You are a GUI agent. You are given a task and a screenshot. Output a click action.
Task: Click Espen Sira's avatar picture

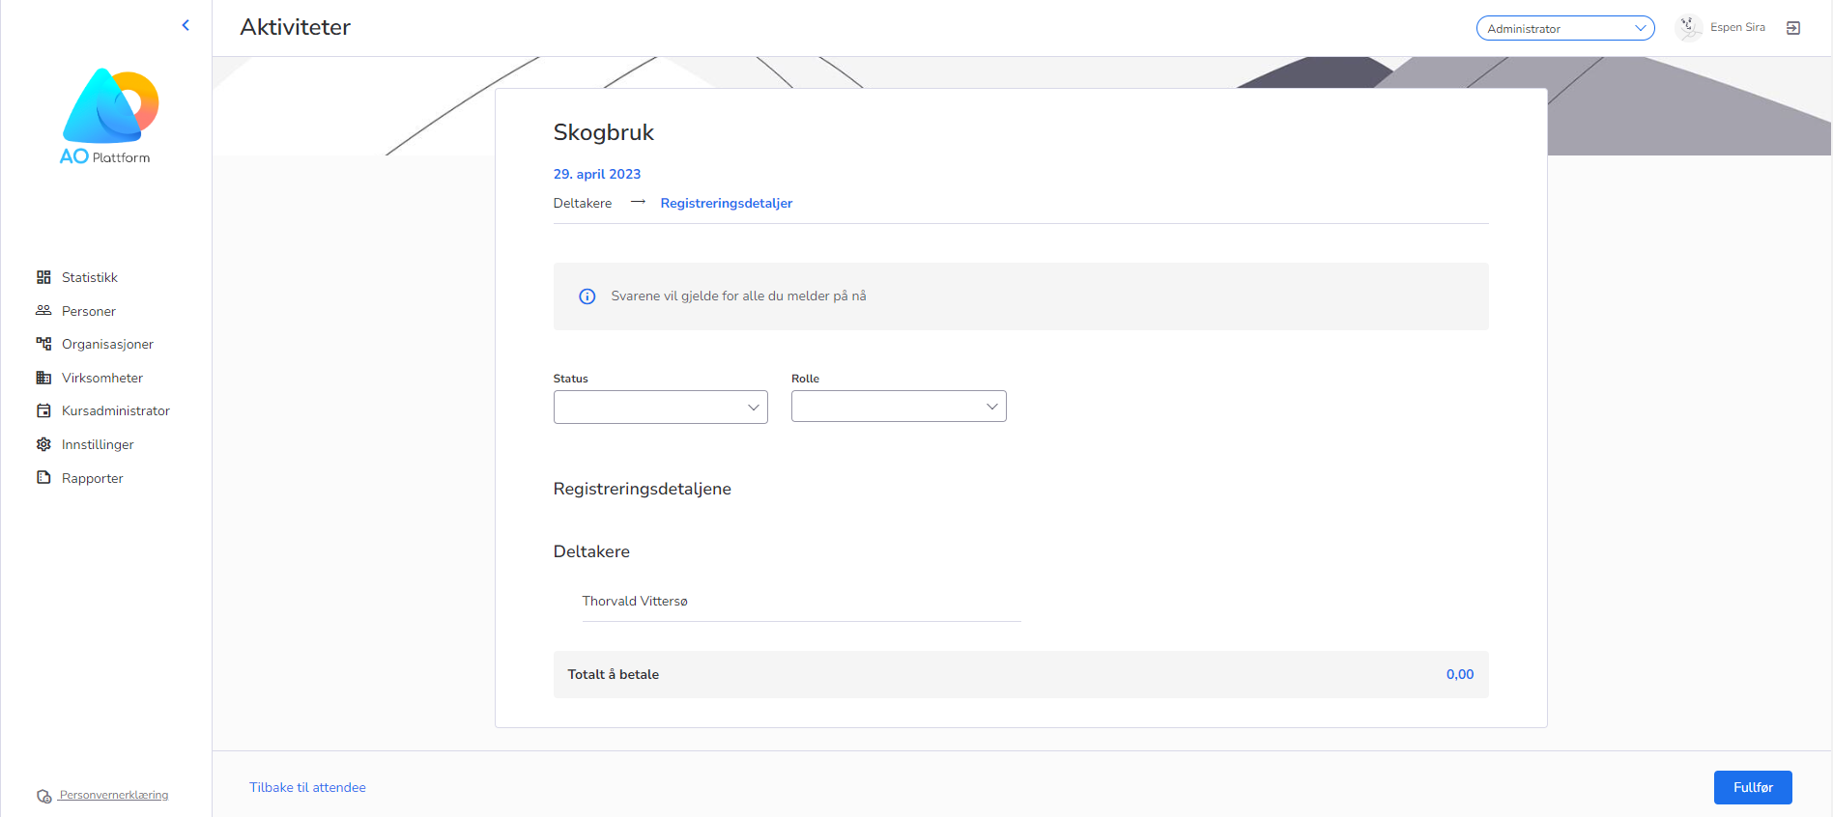coord(1689,28)
